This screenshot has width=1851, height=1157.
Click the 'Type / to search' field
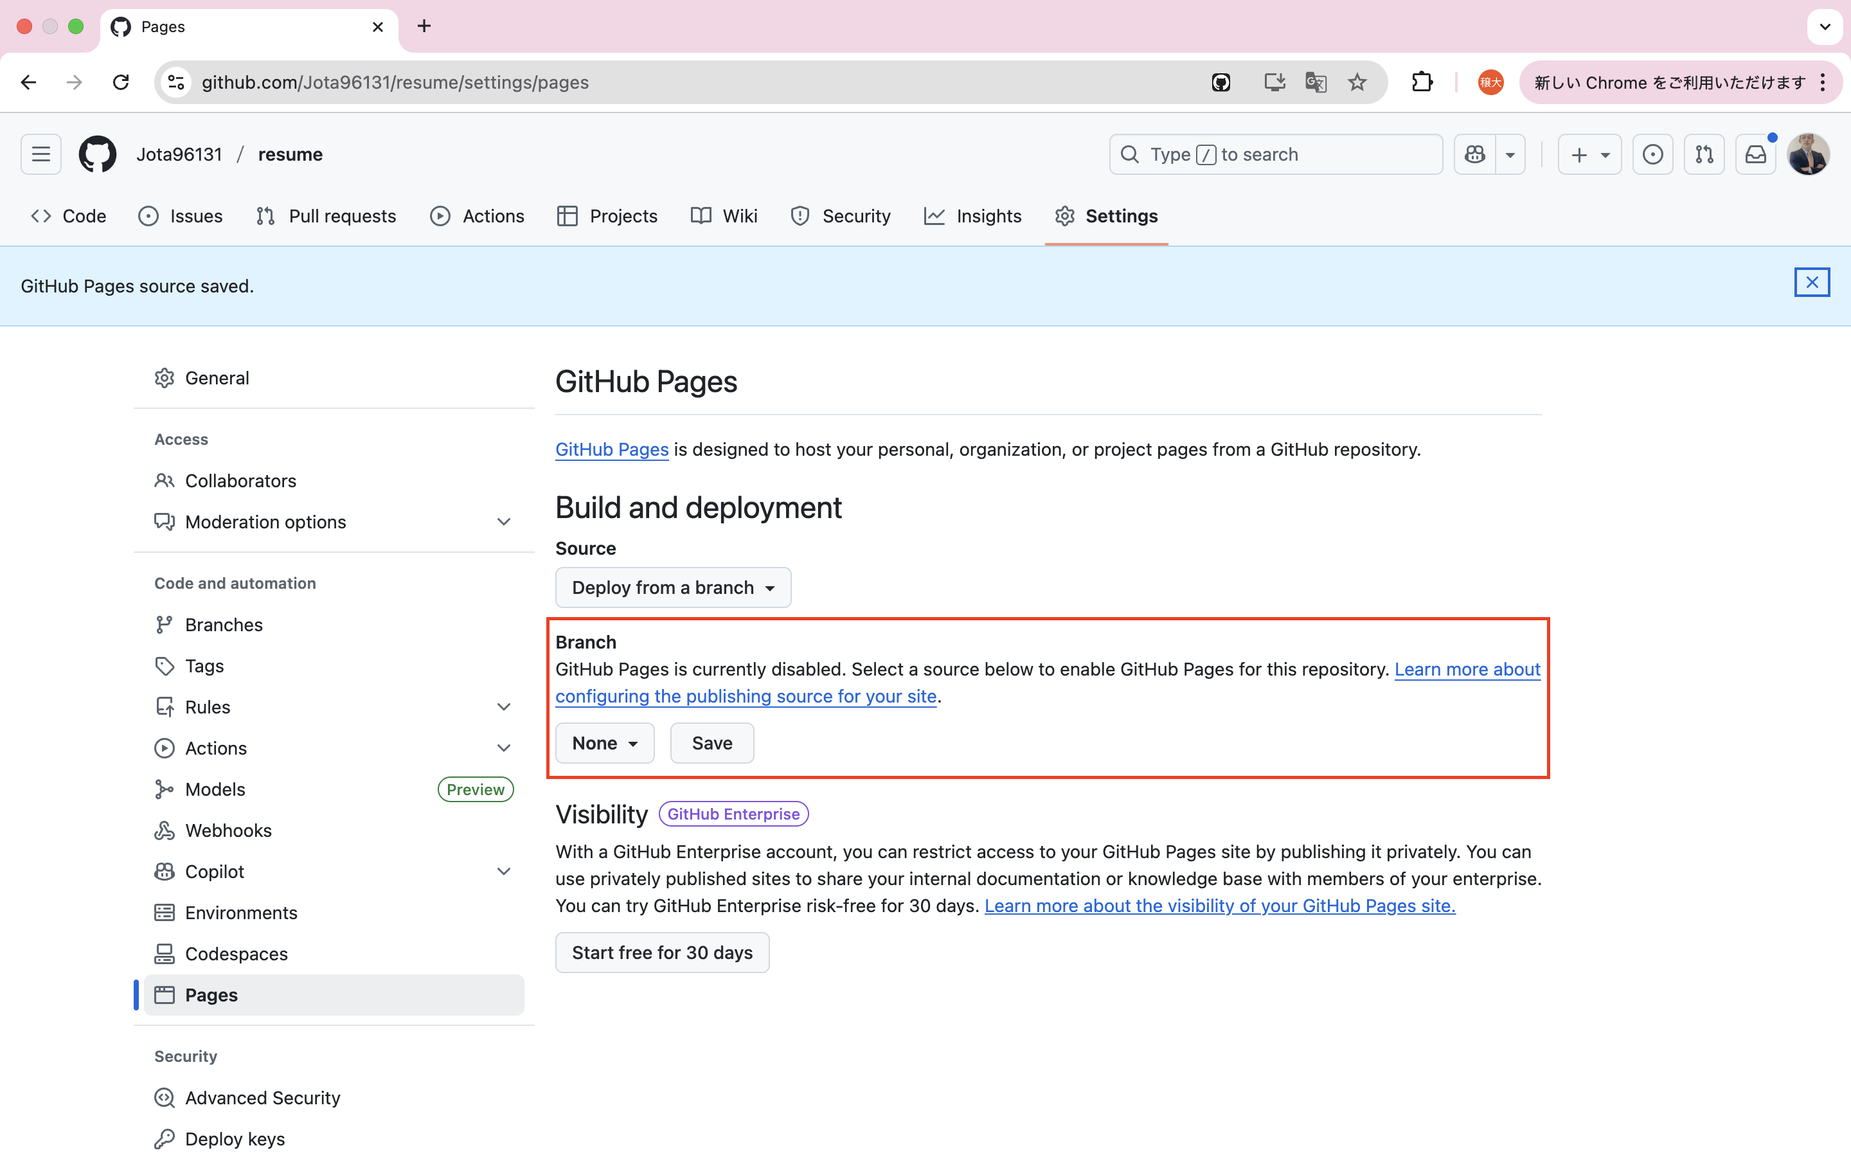point(1275,154)
